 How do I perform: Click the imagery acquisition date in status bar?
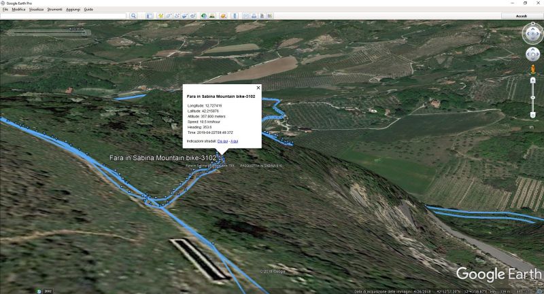click(x=392, y=291)
